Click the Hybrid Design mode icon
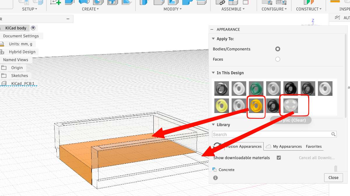Screen dimensions: 350x196 (2, 52)
